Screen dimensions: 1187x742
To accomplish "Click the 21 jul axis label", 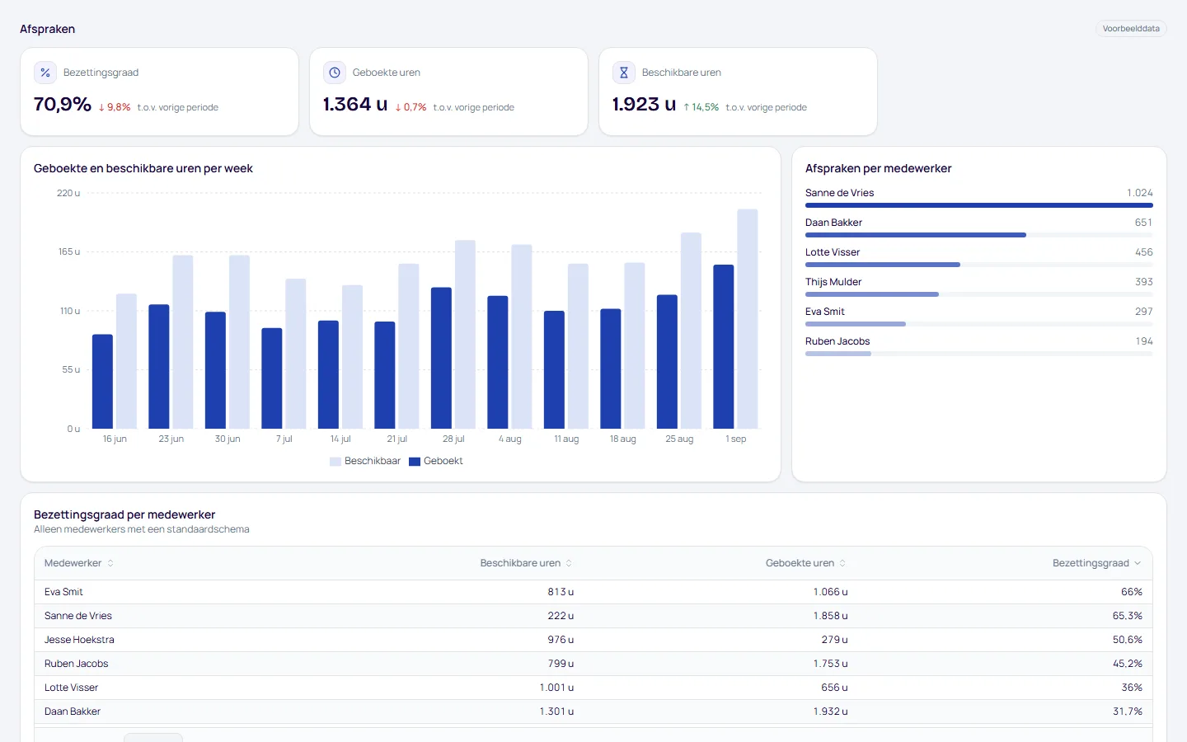I will tap(396, 439).
